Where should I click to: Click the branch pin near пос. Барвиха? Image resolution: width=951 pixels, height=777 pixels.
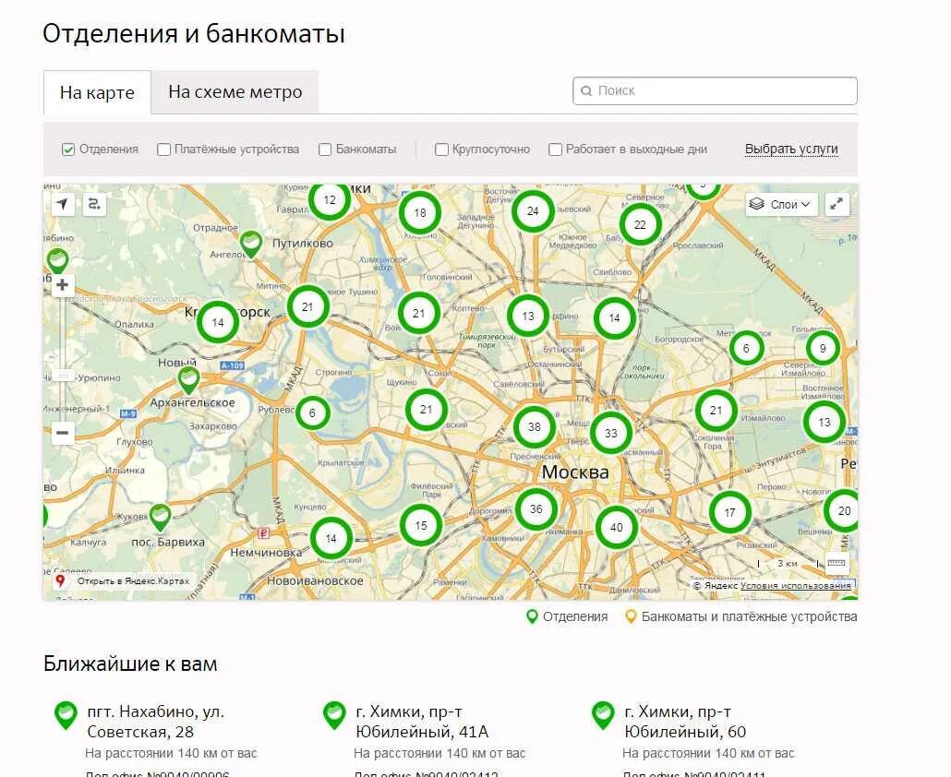click(160, 517)
